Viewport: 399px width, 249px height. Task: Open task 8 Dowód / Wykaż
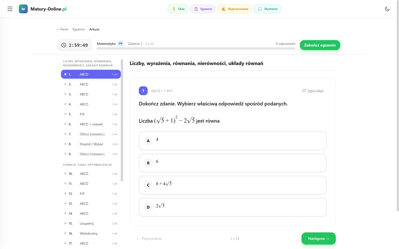point(91,144)
